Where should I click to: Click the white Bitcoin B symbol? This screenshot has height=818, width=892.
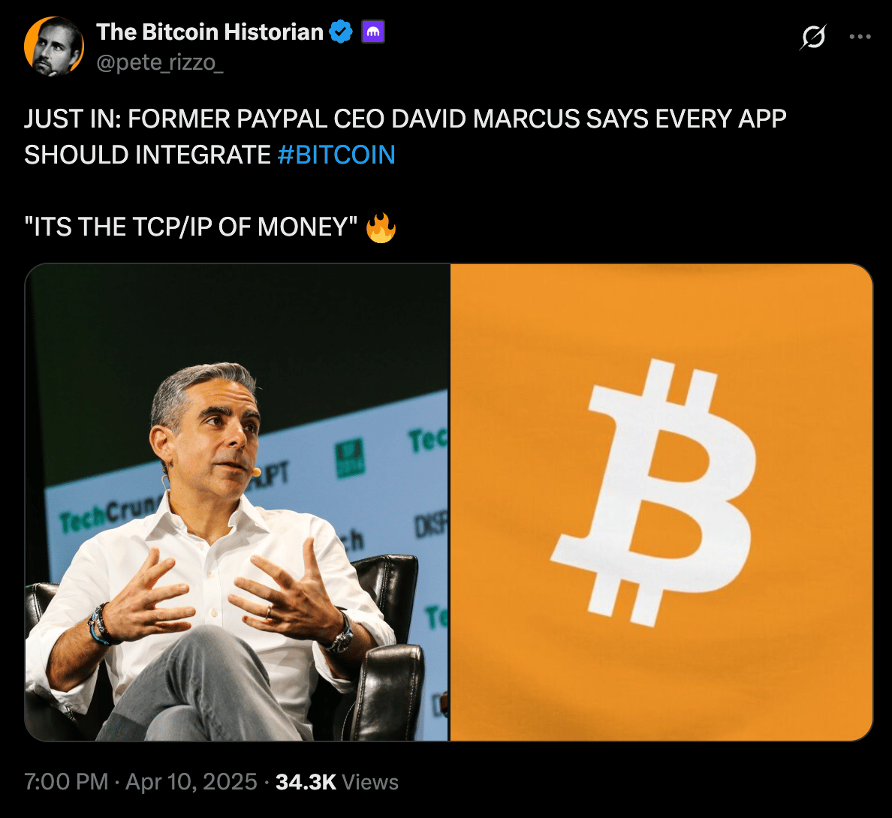pyautogui.click(x=654, y=492)
